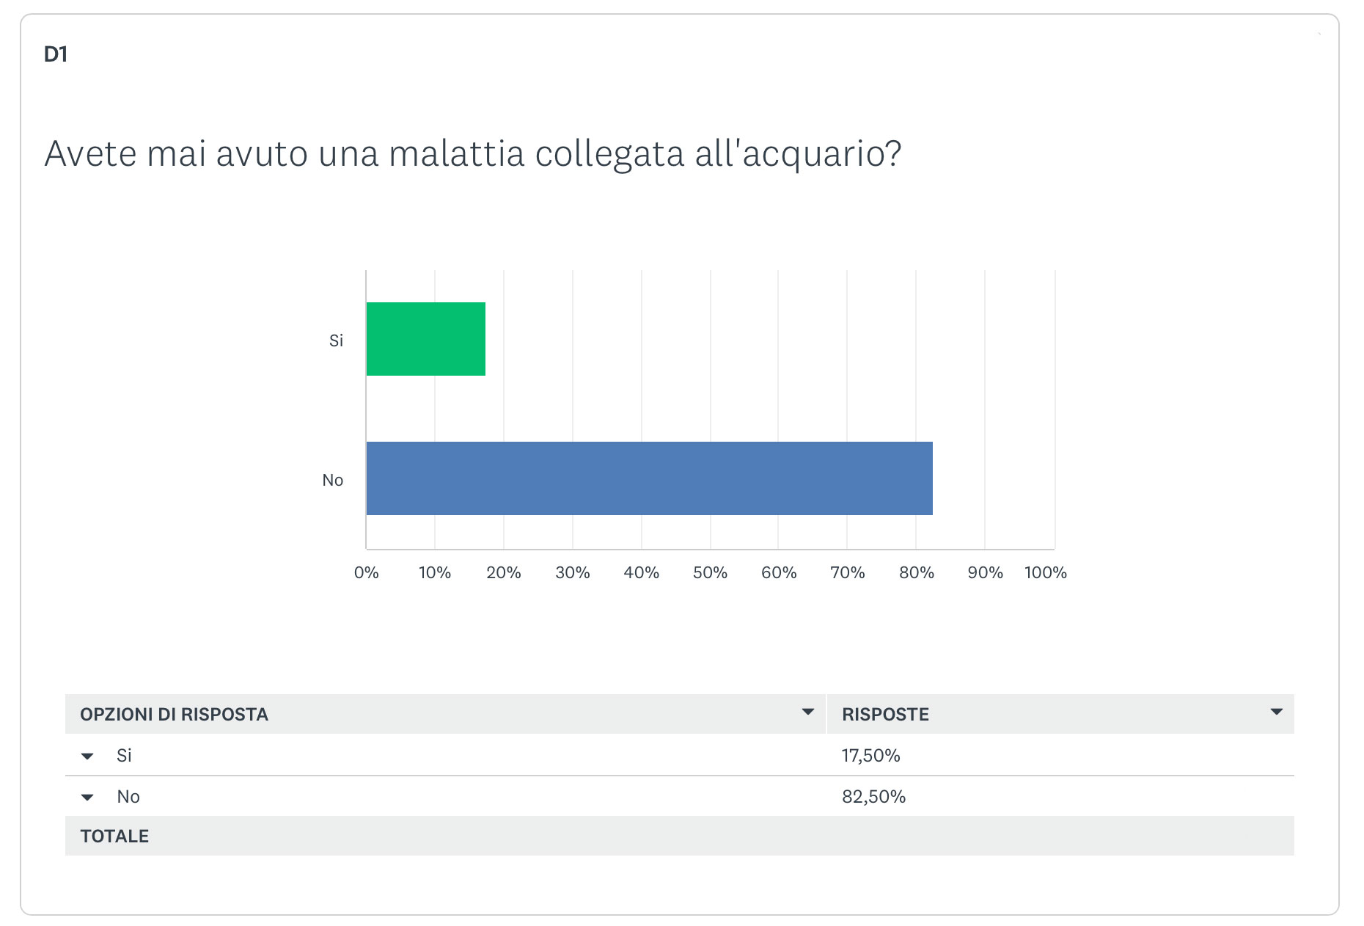Click the No option in table
The image size is (1364, 926).
point(128,796)
